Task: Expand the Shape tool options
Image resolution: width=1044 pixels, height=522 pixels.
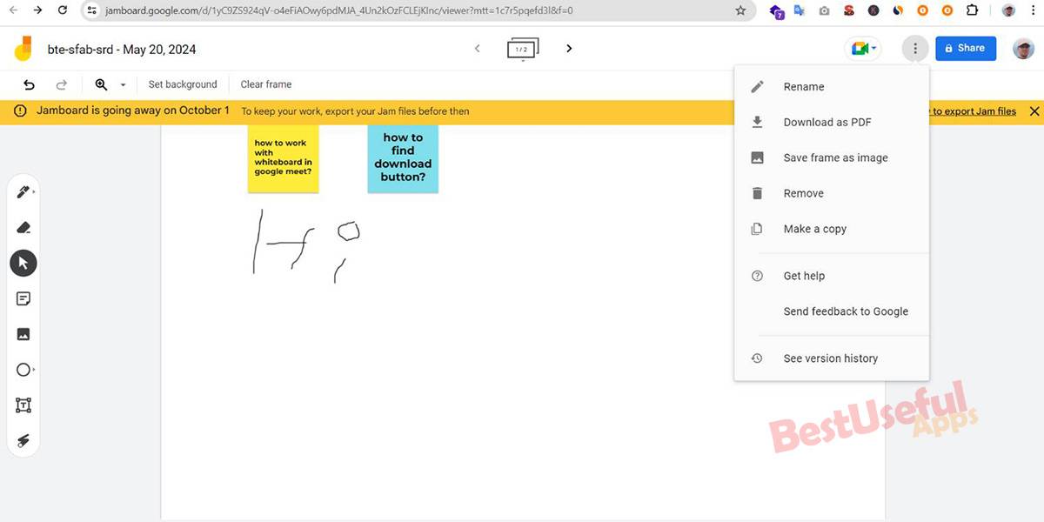Action: pyautogui.click(x=32, y=371)
